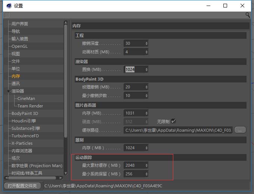
Task: Open TurbulenceFD settings
Action: pos(25,136)
